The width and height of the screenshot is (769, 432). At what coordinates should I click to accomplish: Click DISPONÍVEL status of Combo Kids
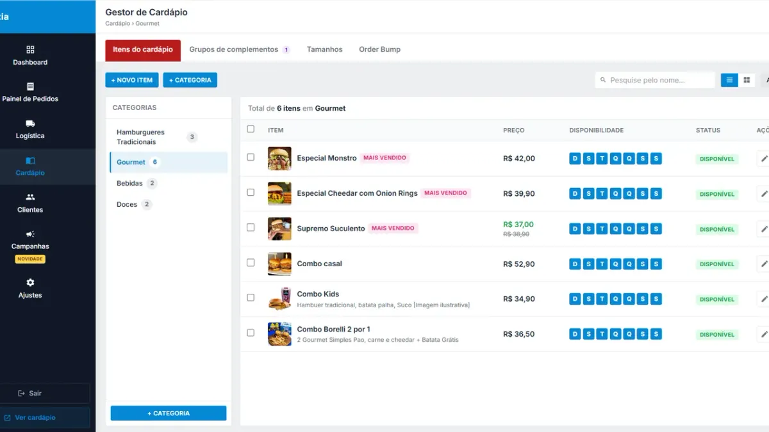point(717,300)
